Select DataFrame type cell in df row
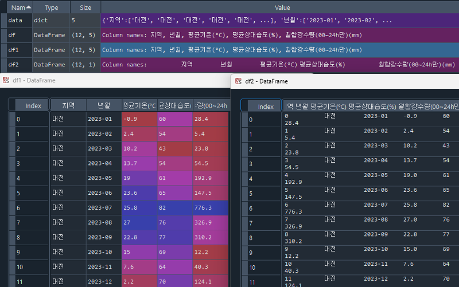459x287 pixels. coord(51,35)
